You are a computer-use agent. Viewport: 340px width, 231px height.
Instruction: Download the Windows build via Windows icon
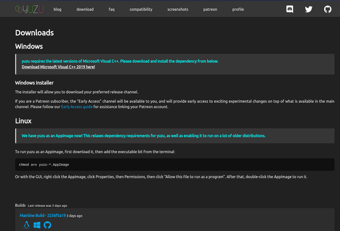(x=37, y=225)
